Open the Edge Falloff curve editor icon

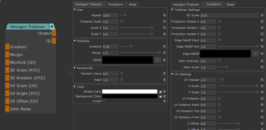pos(255,54)
